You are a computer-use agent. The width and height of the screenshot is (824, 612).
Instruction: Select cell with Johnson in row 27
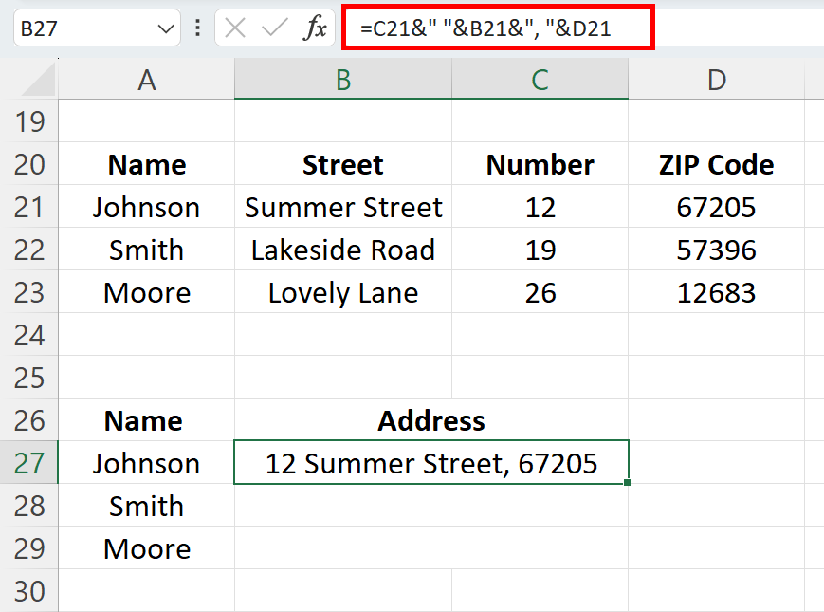147,463
